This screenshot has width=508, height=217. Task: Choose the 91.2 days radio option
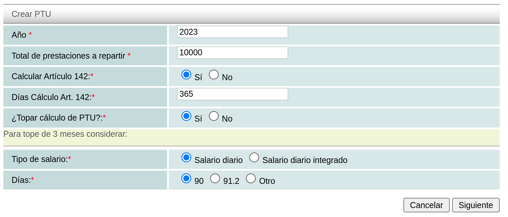[215, 178]
